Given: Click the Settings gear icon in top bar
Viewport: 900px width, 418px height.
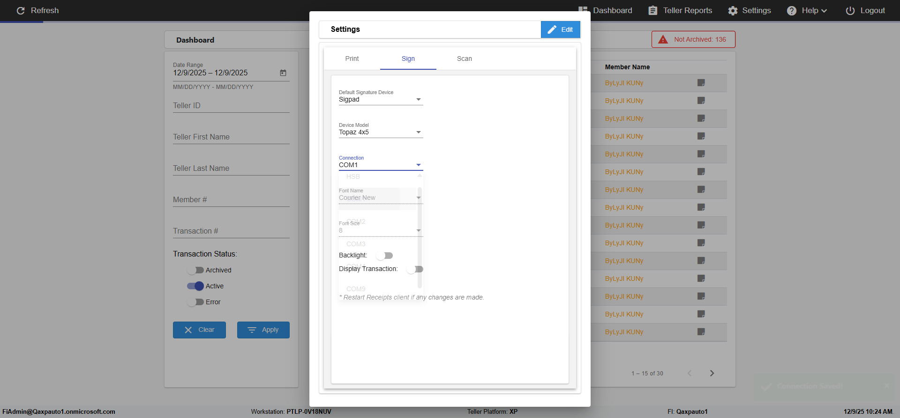Looking at the screenshot, I should [733, 11].
